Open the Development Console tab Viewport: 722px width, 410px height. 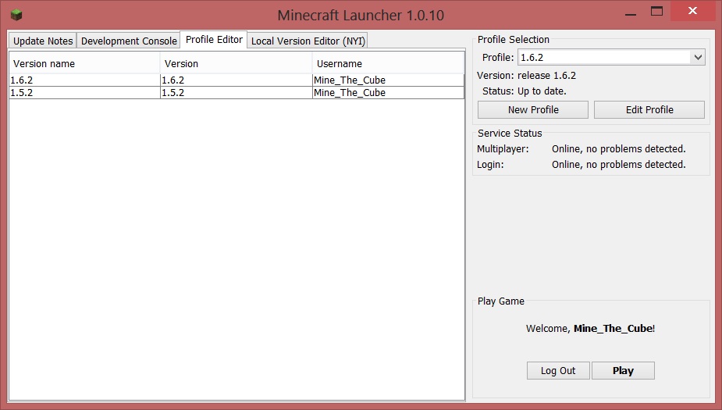129,41
